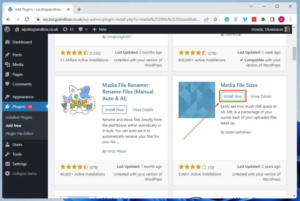Open author mndpsingh287 link

(x=119, y=37)
